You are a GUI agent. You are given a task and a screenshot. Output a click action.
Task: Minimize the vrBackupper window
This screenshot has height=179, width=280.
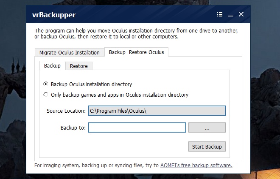[x=230, y=15]
